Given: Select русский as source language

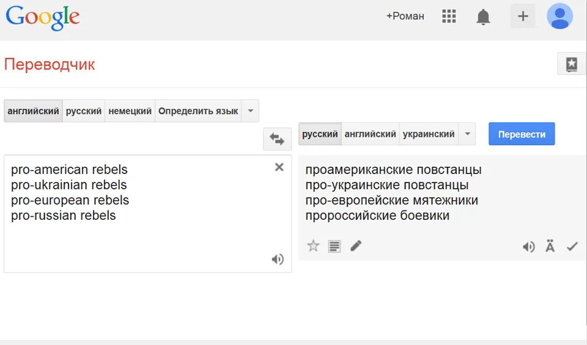Looking at the screenshot, I should 84,111.
